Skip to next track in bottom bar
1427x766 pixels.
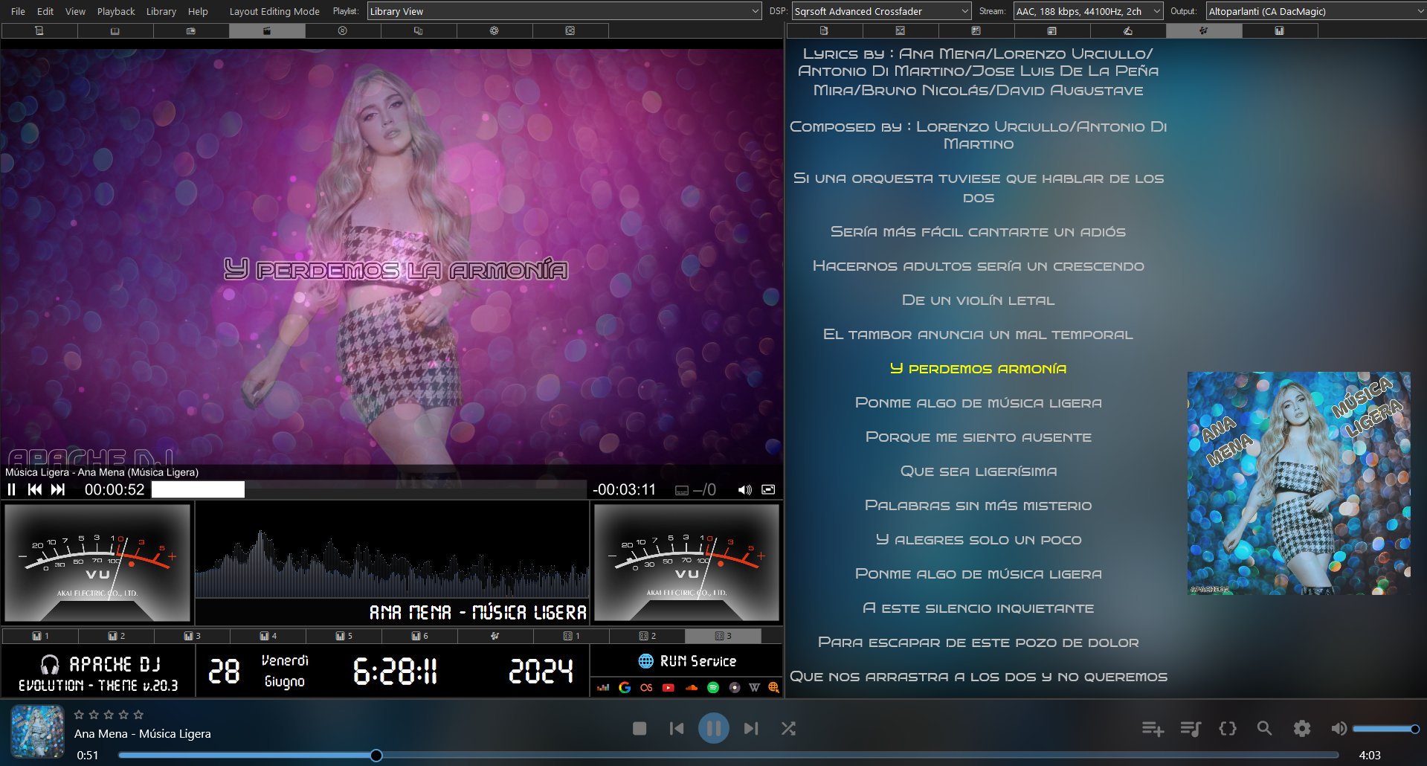click(x=751, y=729)
